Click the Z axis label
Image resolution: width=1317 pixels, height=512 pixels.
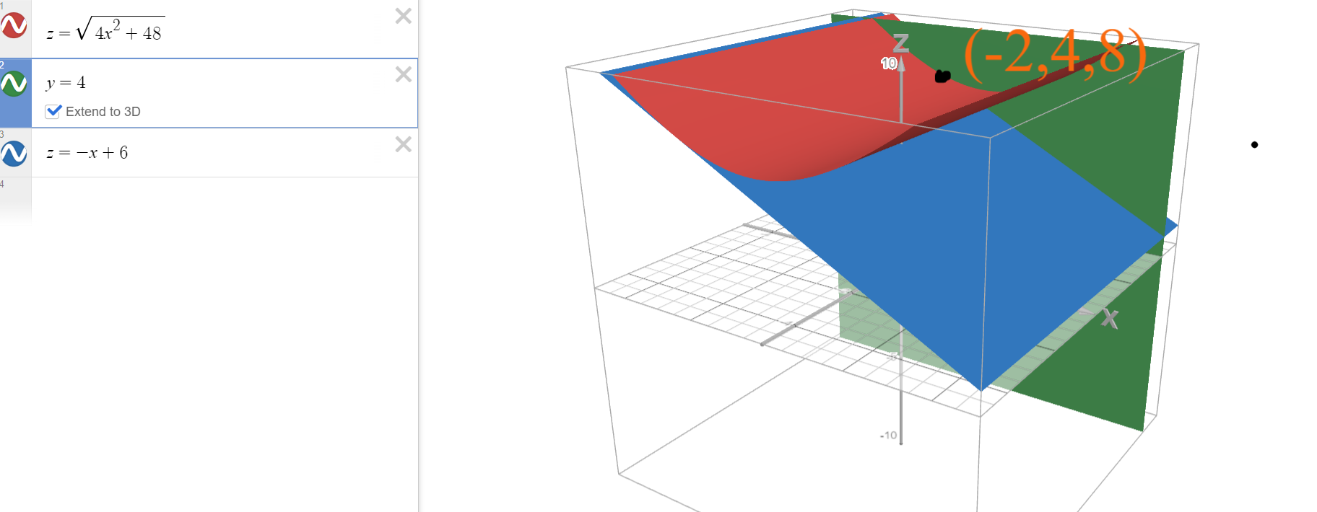900,44
